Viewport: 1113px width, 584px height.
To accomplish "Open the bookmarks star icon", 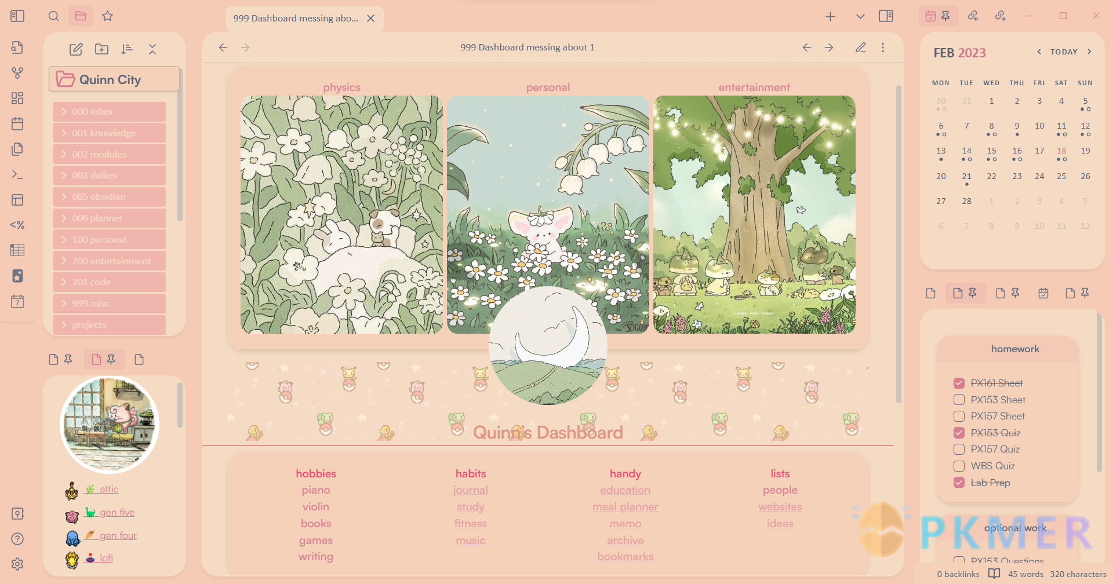I will (107, 16).
